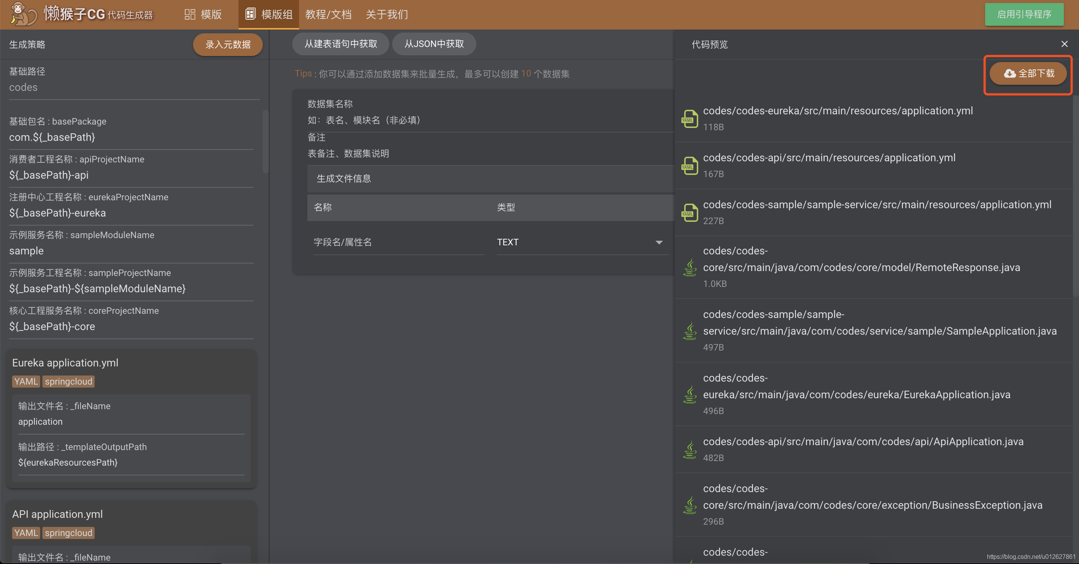The width and height of the screenshot is (1079, 564).
Task: Switch to the 模版组 tab
Action: 268,14
